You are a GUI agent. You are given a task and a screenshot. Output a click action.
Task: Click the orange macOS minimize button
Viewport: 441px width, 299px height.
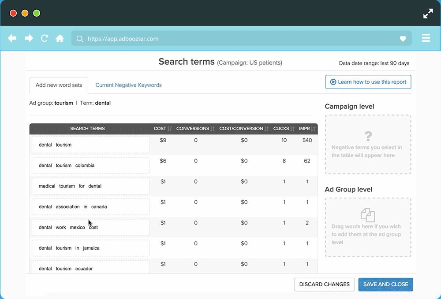(25, 13)
